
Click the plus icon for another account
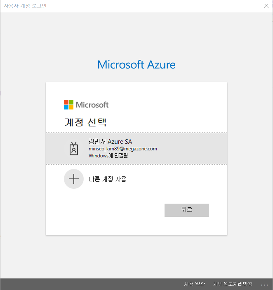(74, 179)
